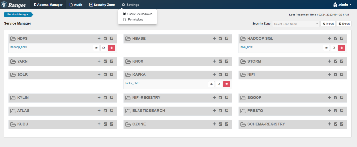Add a new NIFI-REGISTRY service
Screen dimensions: 357x147
214,97
